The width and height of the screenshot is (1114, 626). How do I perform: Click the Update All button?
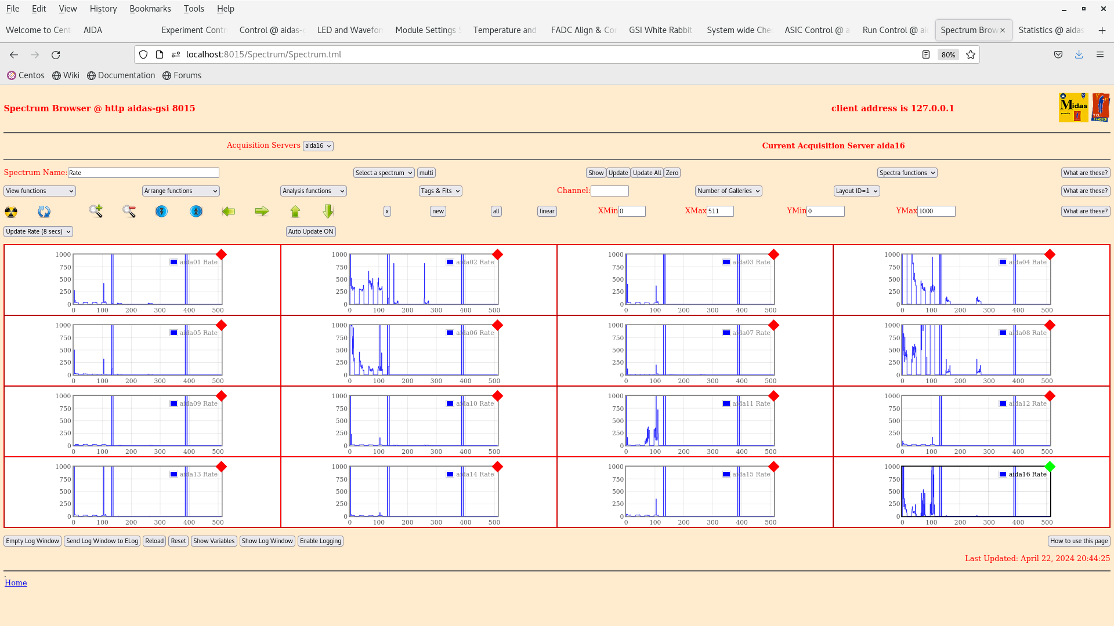[x=647, y=173]
